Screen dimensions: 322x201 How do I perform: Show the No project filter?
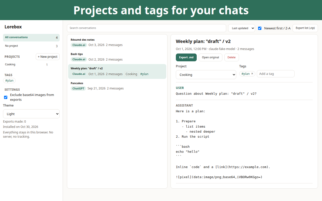[x=31, y=46]
